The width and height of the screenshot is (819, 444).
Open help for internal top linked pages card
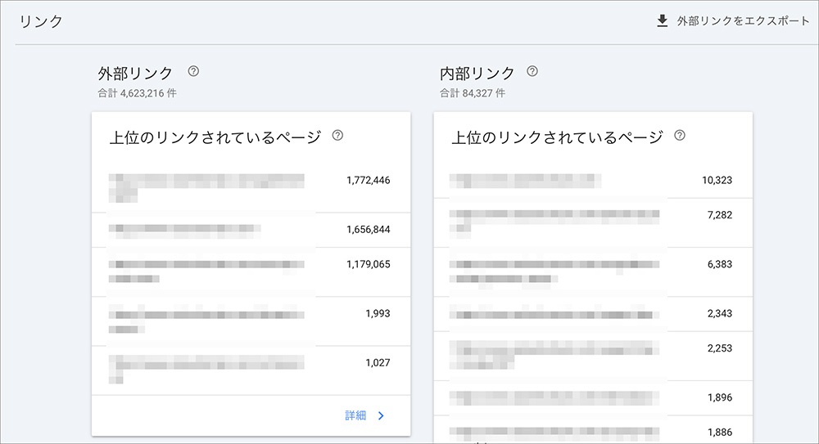680,136
